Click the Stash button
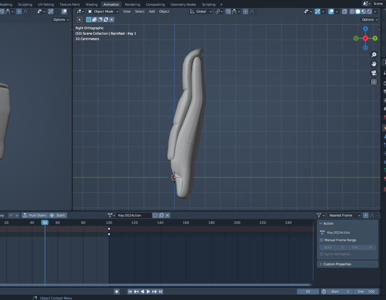 57,215
